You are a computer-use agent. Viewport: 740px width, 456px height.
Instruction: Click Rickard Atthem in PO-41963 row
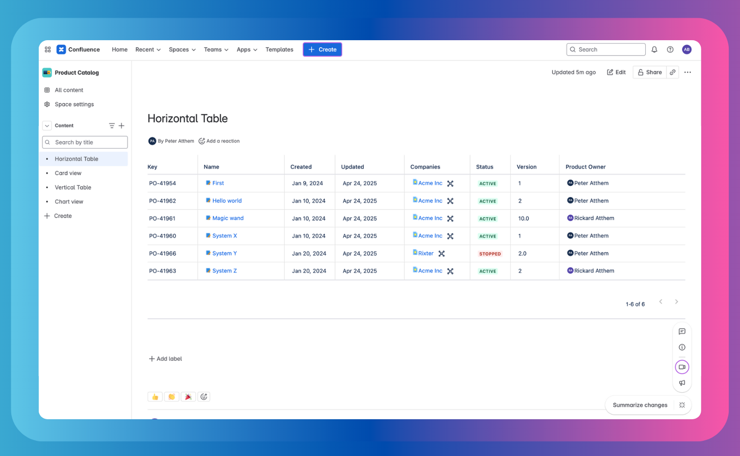(x=594, y=271)
